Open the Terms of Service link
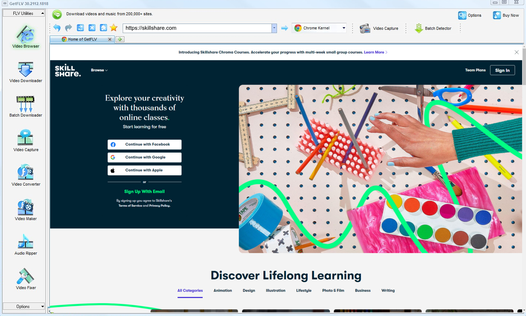The height and width of the screenshot is (316, 526). click(130, 206)
